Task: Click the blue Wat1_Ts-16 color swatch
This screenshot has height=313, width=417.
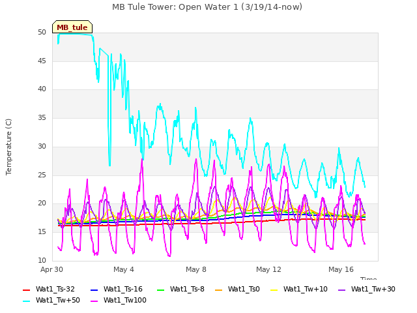Action: (94, 290)
